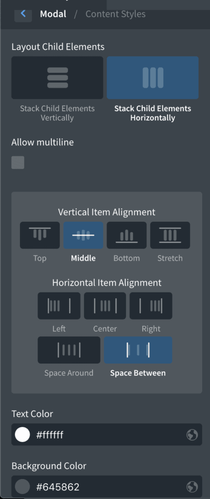Select Space Between horizontal alignment

138,350
